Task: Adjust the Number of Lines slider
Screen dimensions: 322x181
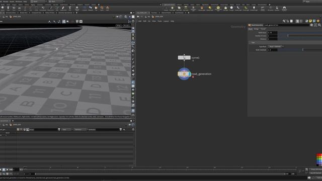Action: click(x=288, y=36)
